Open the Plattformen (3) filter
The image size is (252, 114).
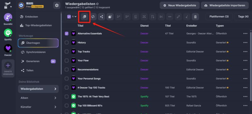219,17
